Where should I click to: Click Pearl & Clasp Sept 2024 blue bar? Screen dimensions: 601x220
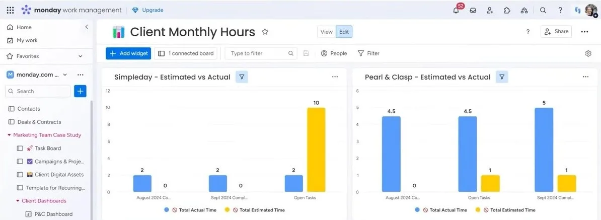(x=544, y=150)
